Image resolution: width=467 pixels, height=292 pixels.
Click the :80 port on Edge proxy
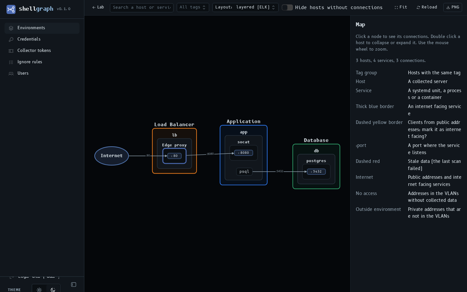point(174,156)
